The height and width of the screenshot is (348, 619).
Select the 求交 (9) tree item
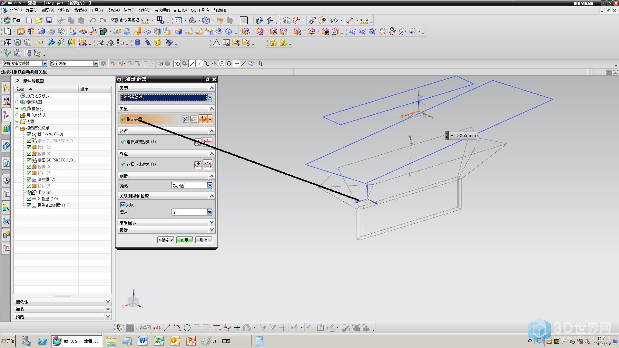pos(44,192)
